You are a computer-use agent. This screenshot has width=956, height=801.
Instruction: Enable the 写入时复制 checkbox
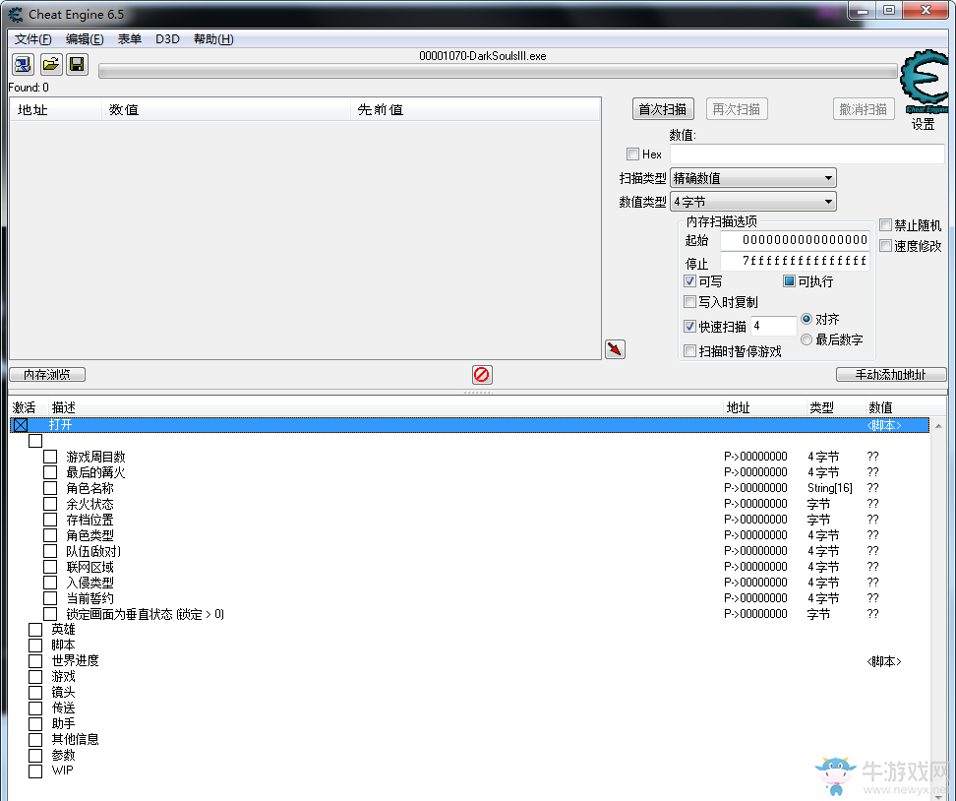(x=690, y=302)
